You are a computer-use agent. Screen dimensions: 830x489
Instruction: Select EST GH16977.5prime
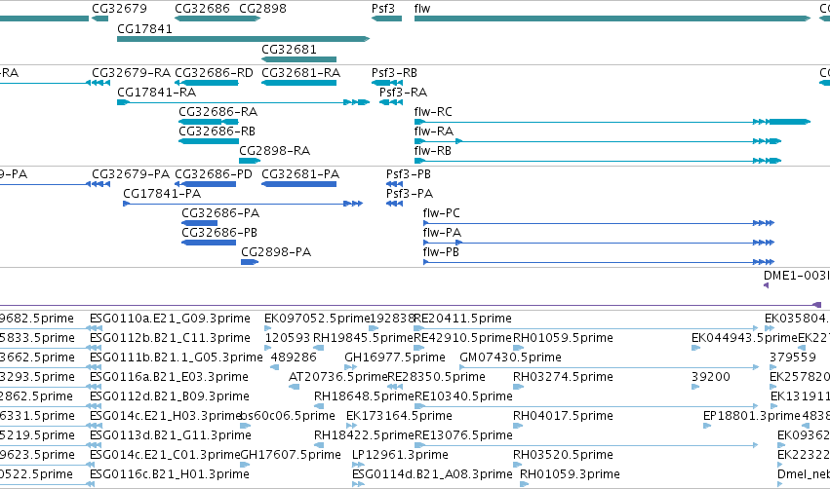[395, 357]
